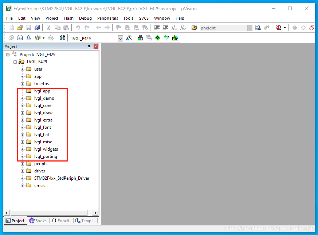Expand the cmsis group folder
This screenshot has height=235, width=318.
(x=22, y=186)
